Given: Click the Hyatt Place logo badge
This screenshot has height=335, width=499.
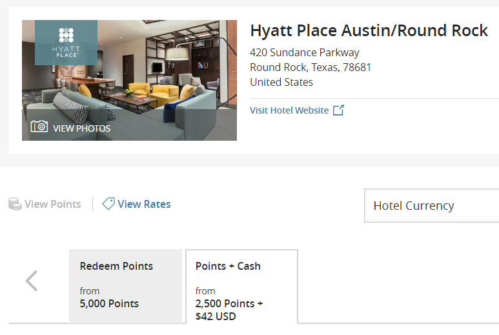Looking at the screenshot, I should (66, 43).
